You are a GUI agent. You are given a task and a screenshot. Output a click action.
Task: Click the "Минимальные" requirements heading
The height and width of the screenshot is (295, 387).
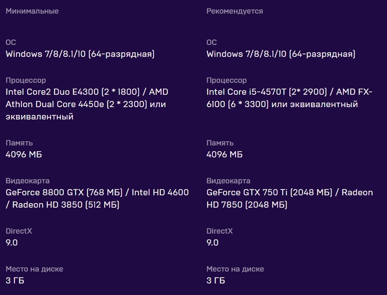pos(32,11)
